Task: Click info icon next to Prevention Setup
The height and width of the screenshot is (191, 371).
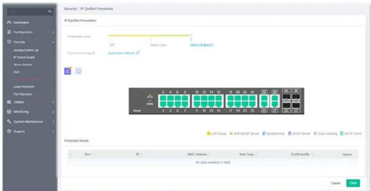Action: coord(94,53)
